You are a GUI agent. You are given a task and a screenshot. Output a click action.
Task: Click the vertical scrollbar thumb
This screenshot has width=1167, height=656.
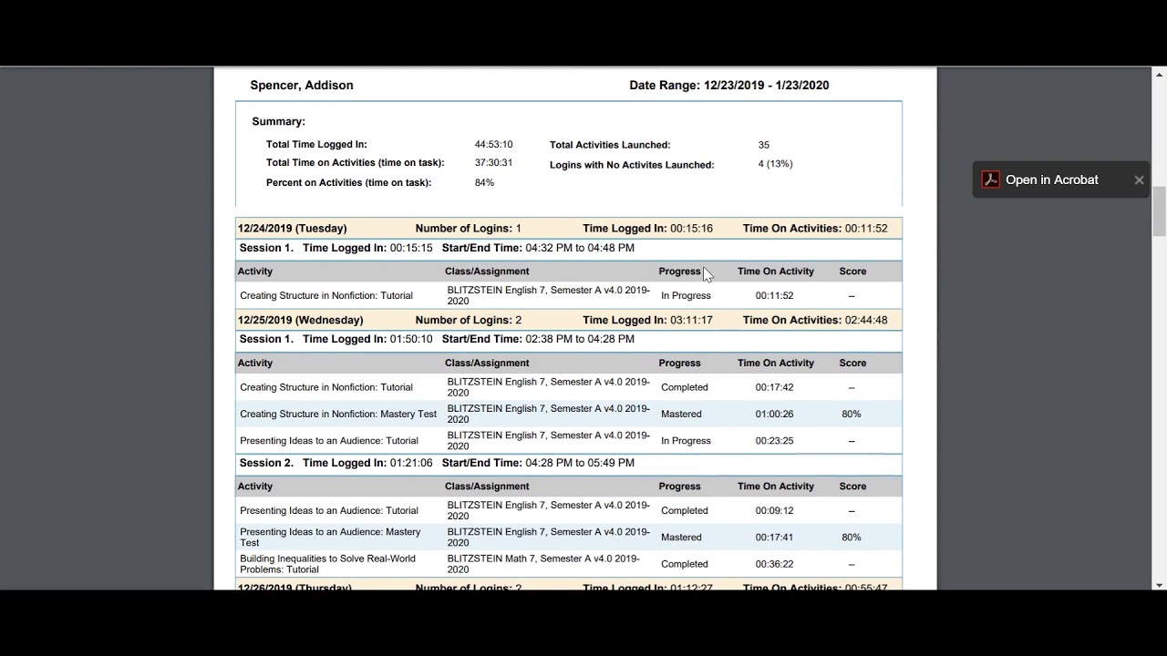click(1159, 210)
